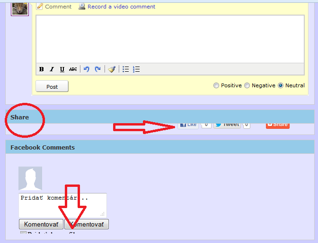Viewport: 318px width, 243px height.
Task: Click the first Komentovať button
Action: coord(41,224)
